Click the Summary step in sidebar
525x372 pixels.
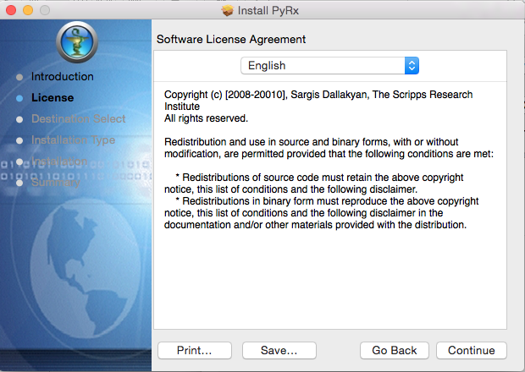tap(56, 183)
